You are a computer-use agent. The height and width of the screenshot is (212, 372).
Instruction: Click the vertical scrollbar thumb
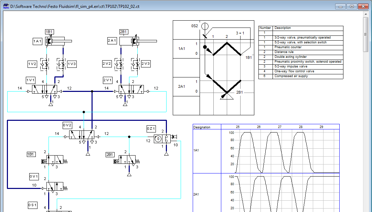(x=366, y=34)
